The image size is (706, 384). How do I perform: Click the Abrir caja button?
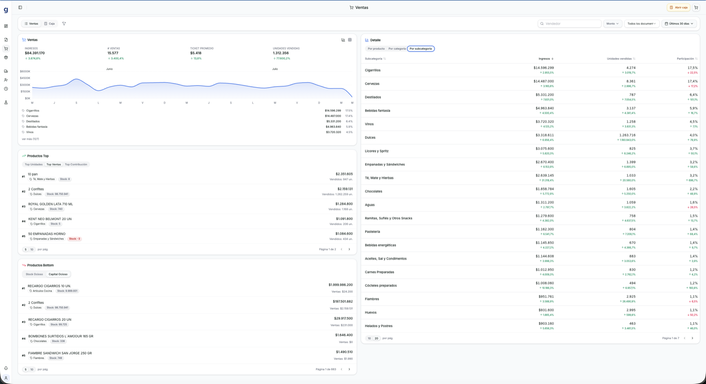tap(678, 7)
